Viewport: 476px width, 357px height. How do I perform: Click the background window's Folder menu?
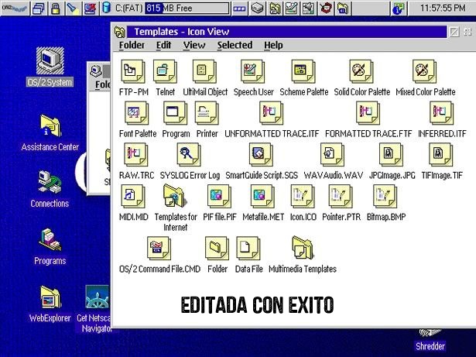click(103, 84)
